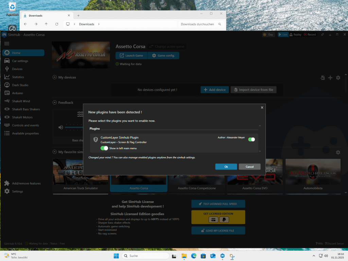Click the hamburger menu icon in SimHub
This screenshot has width=348, height=261.
coord(7,43)
